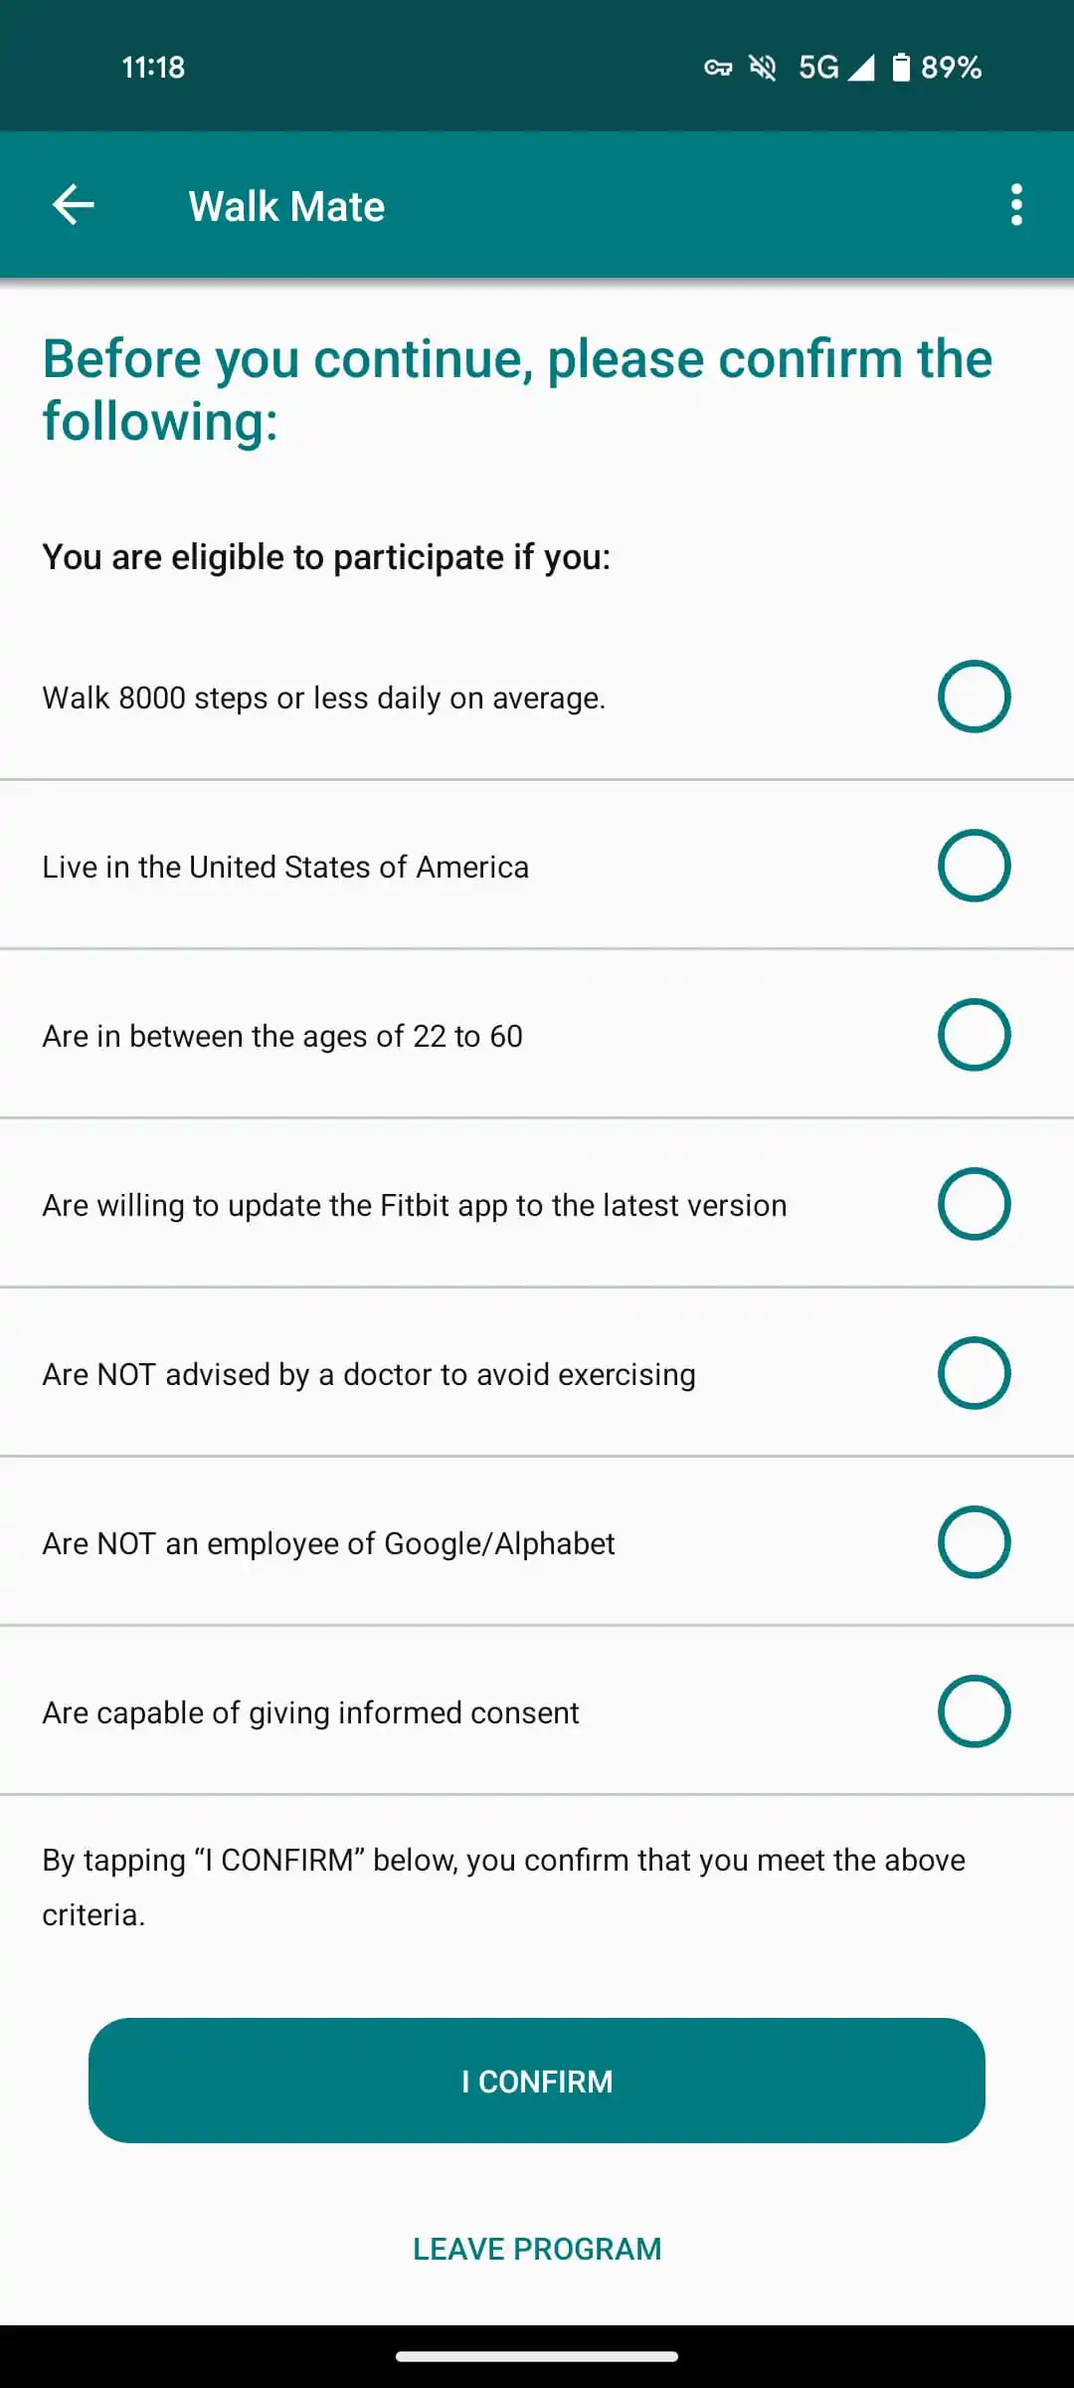Open the three-dot overflow menu
1074x2388 pixels.
[1015, 205]
